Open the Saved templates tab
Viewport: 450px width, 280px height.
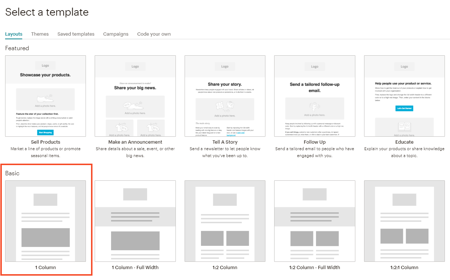tap(76, 34)
